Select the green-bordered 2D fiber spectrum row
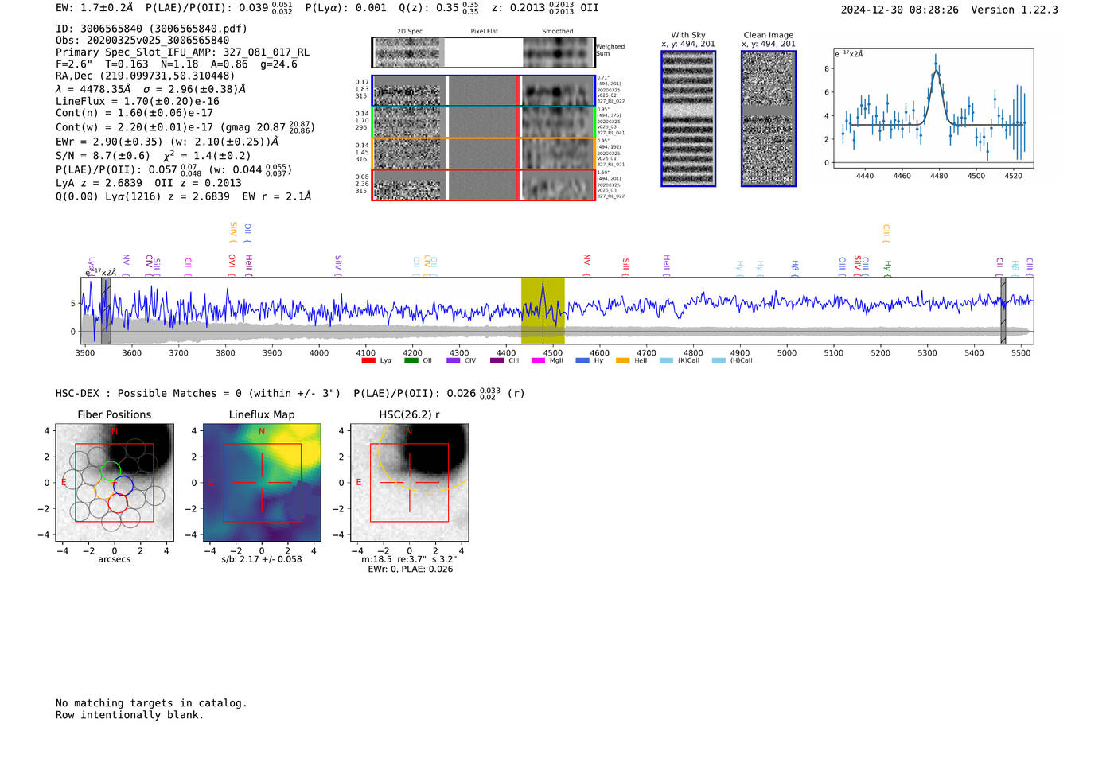The image size is (1114, 758). [484, 122]
